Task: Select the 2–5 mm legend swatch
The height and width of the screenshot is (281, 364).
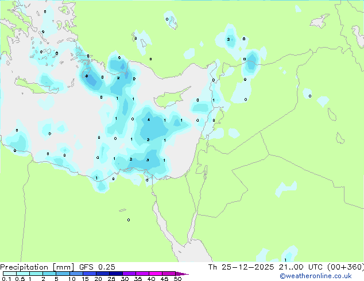Action: [x=49, y=274]
